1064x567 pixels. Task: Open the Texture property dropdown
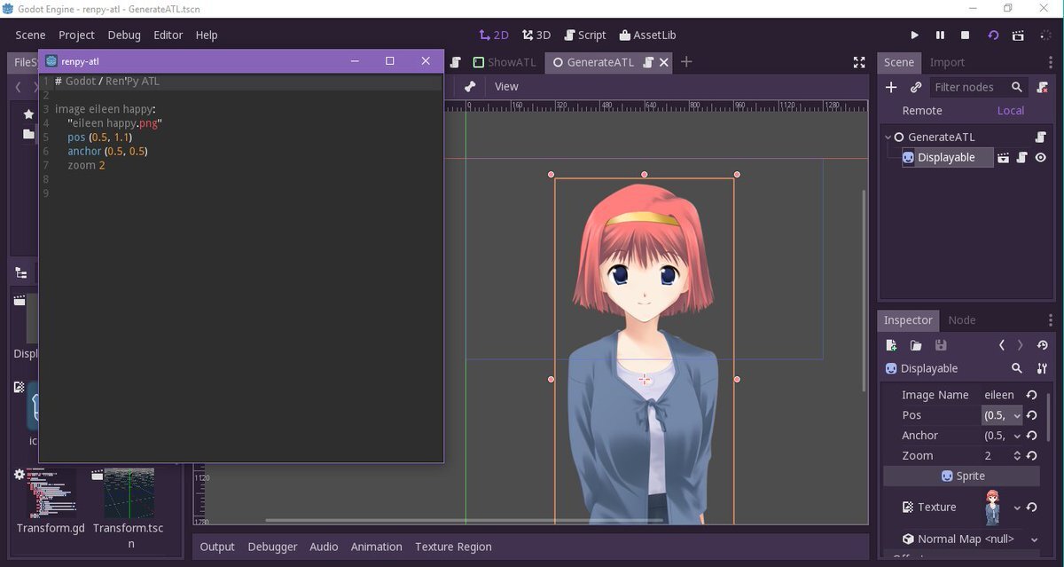[1017, 508]
